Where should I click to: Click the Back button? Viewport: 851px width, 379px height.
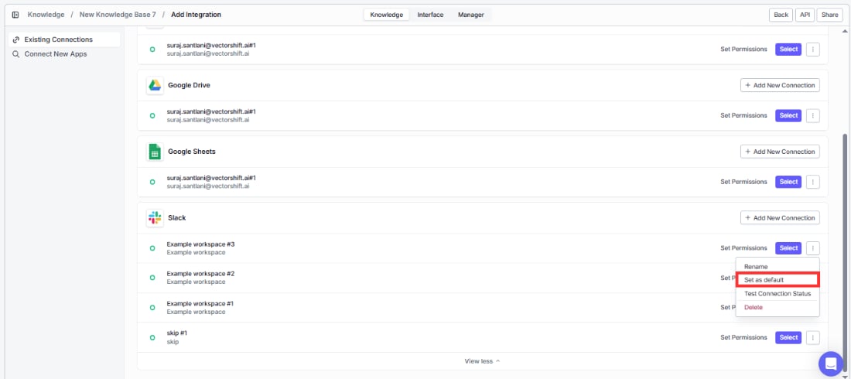point(781,15)
